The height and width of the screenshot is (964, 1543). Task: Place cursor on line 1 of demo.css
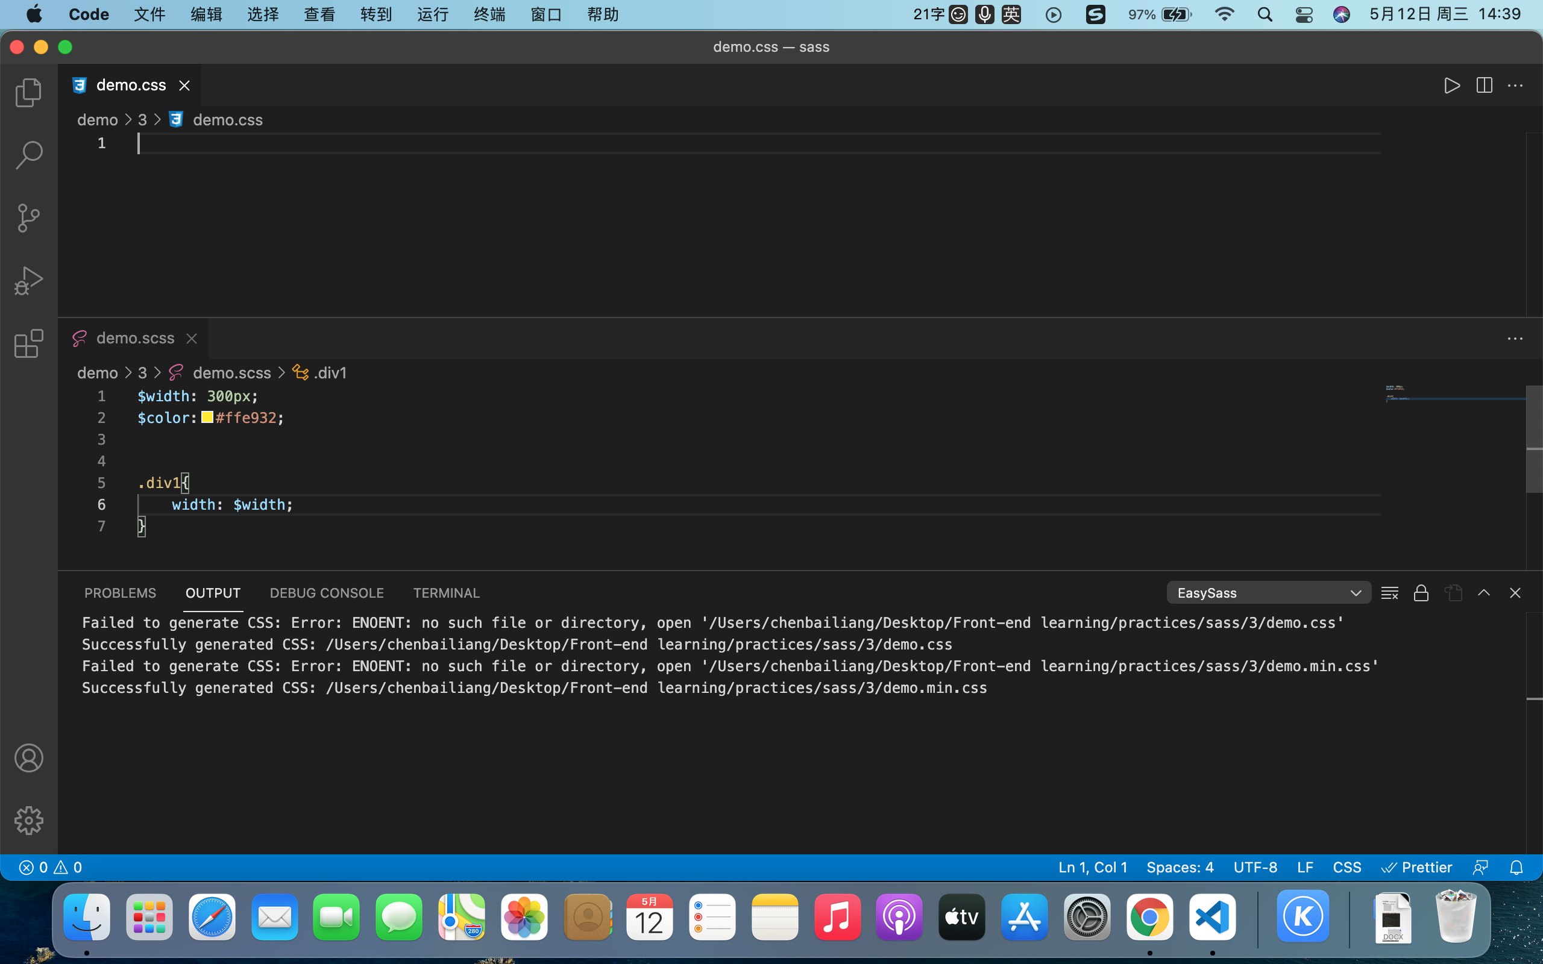tap(759, 143)
